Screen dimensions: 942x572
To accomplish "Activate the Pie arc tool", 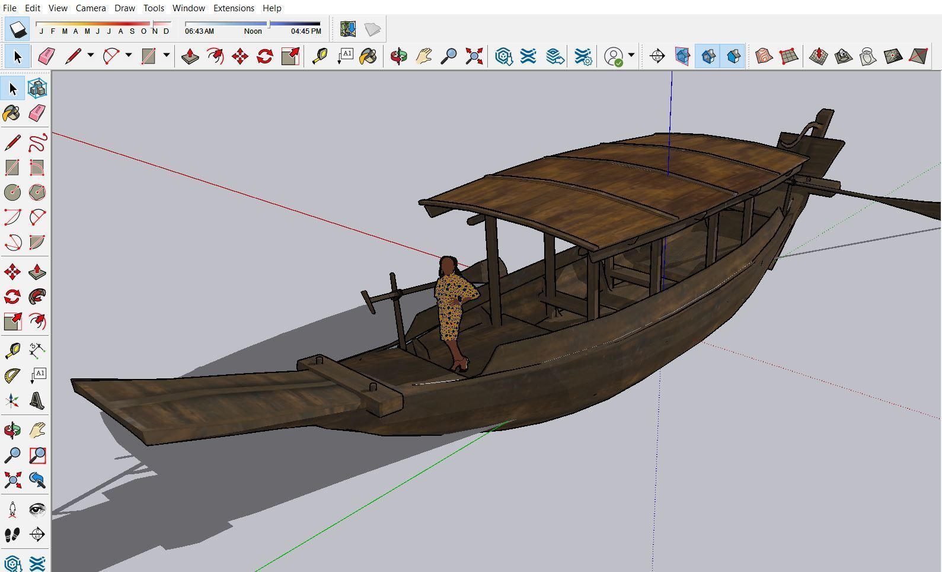I will pos(37,242).
